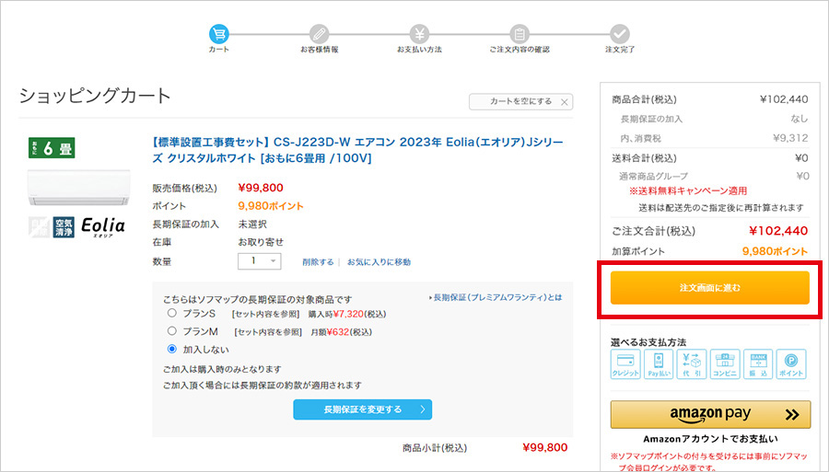This screenshot has width=829, height=472.
Task: Select the プランS warranty option
Action: (172, 313)
